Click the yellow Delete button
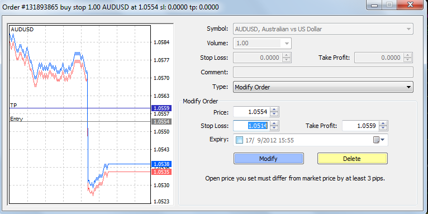 352,159
